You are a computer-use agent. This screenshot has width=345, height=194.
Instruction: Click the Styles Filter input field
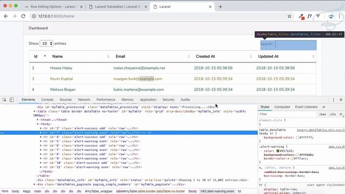(x=287, y=114)
